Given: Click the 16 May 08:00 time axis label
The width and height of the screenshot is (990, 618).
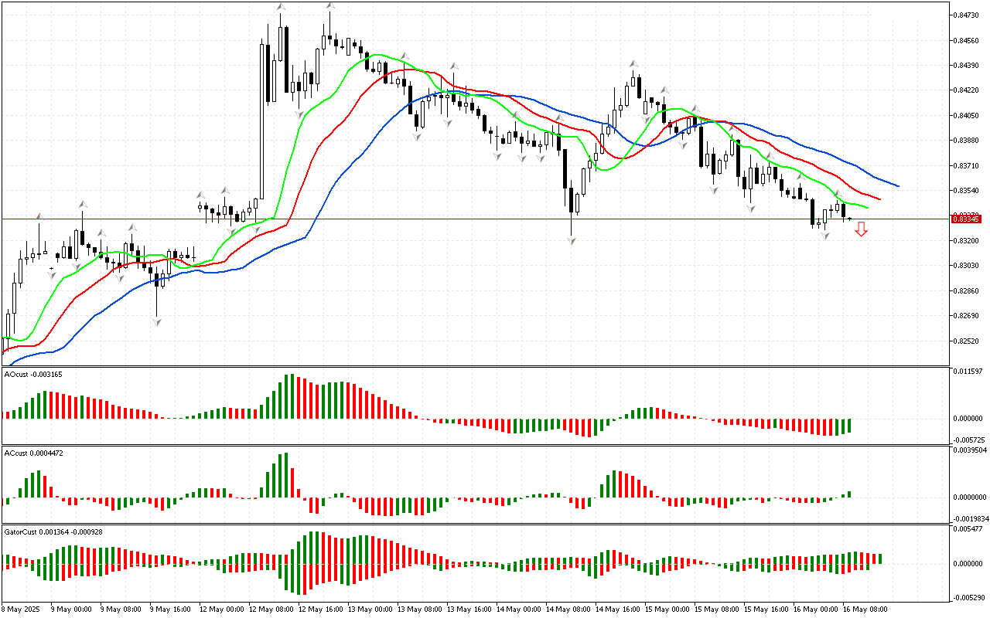Looking at the screenshot, I should click(865, 609).
